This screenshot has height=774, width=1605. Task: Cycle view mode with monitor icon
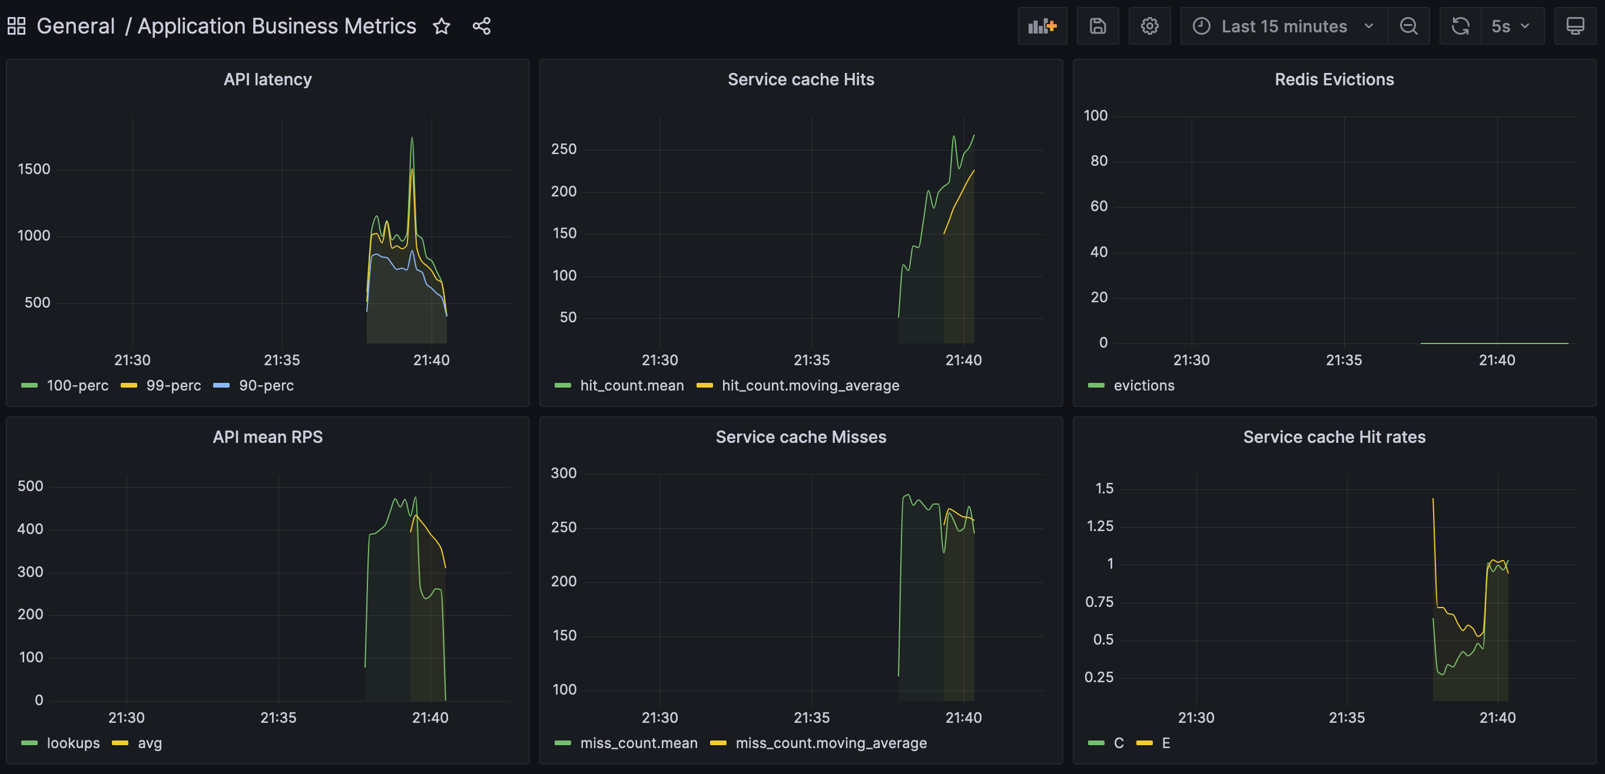pos(1574,26)
